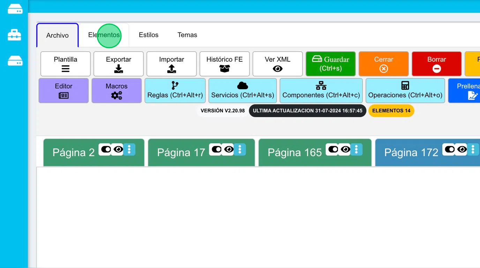Expand Plantilla hamburger menu
The image size is (480, 268).
point(66,64)
